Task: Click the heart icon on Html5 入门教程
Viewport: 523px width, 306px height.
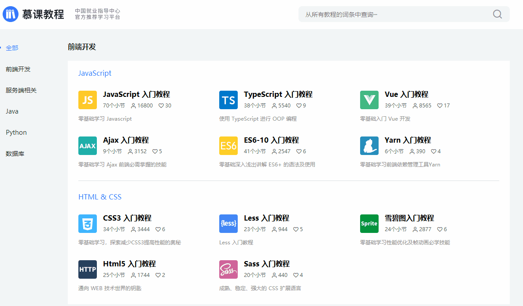Action: pyautogui.click(x=158, y=275)
